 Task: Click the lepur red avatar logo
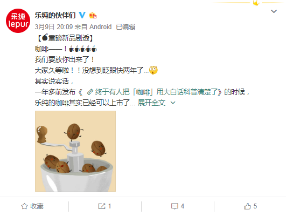coord(18,21)
